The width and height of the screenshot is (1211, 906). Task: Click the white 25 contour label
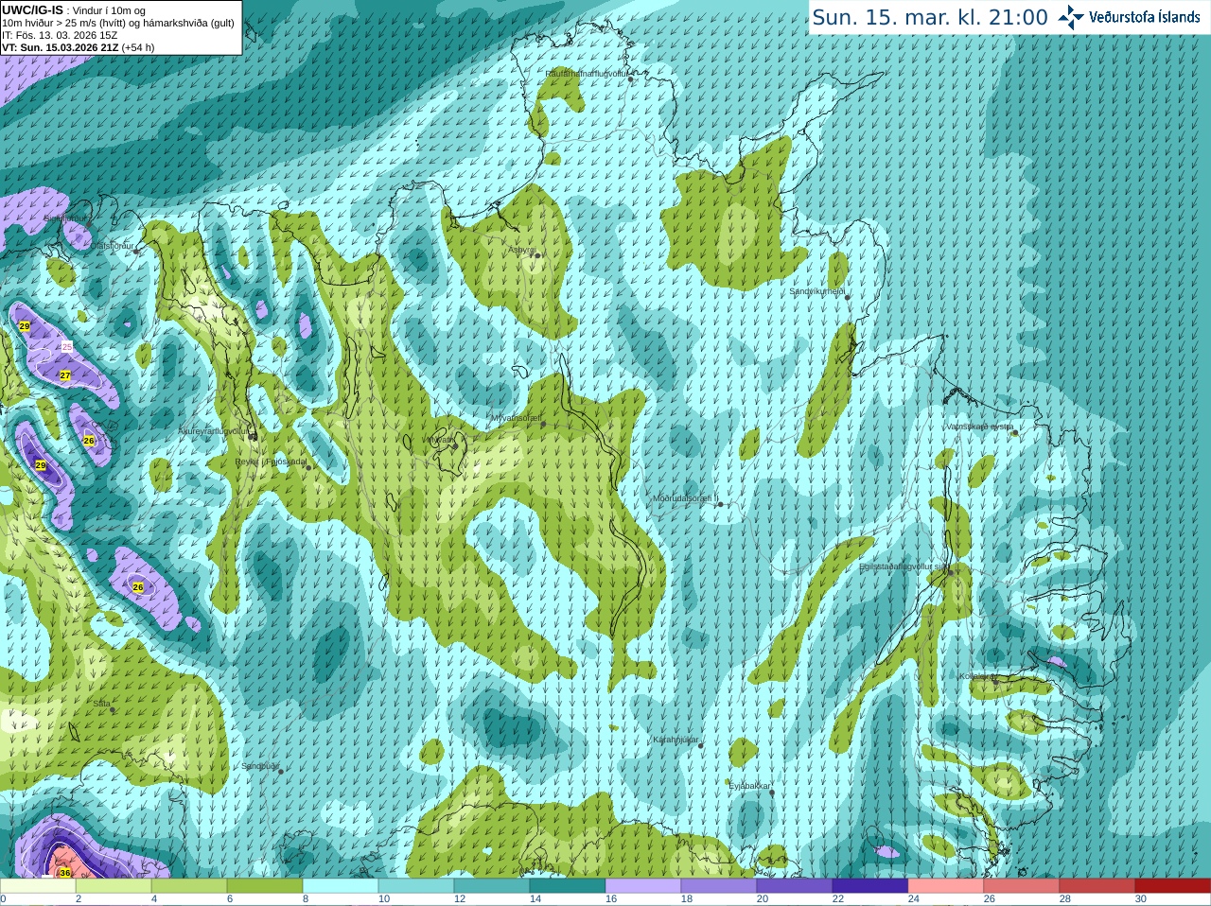click(x=67, y=347)
